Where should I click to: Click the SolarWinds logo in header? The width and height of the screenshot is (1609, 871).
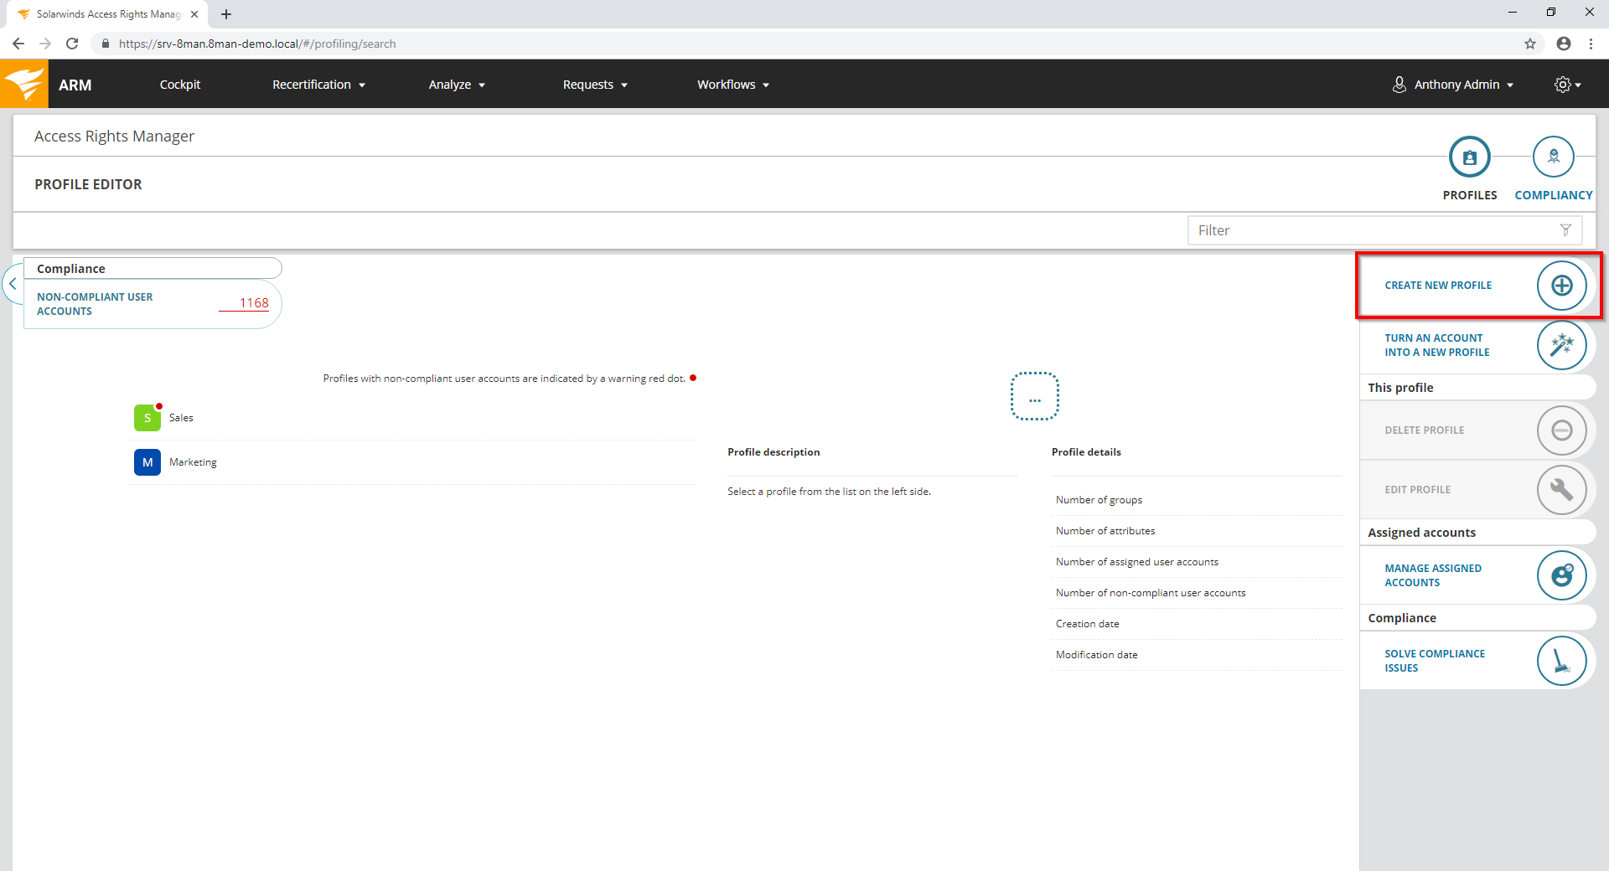tap(24, 85)
